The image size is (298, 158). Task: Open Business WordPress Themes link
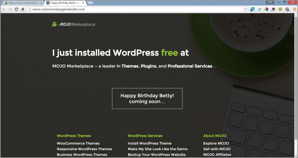tap(82, 155)
